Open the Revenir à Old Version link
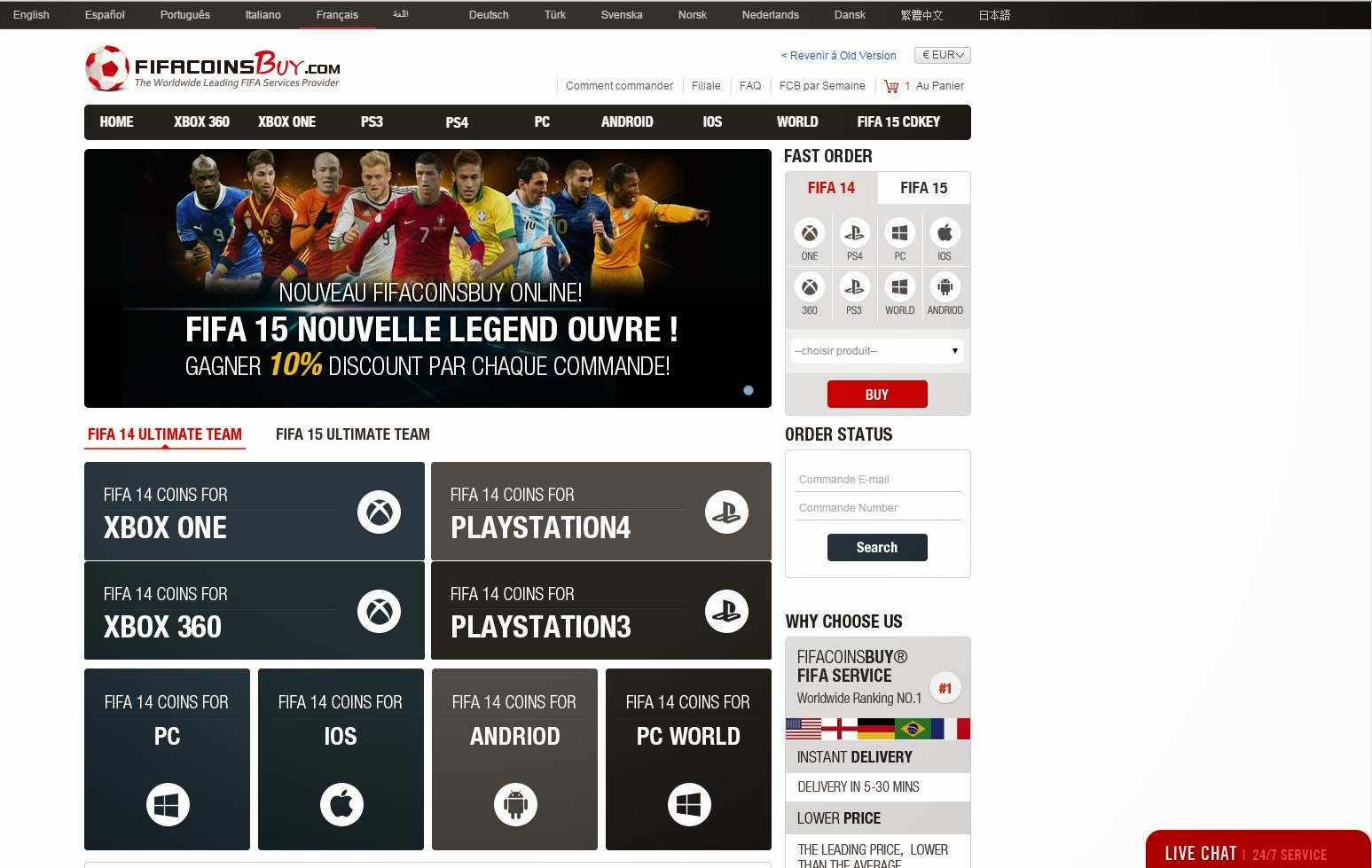This screenshot has height=868, width=1372. click(838, 55)
